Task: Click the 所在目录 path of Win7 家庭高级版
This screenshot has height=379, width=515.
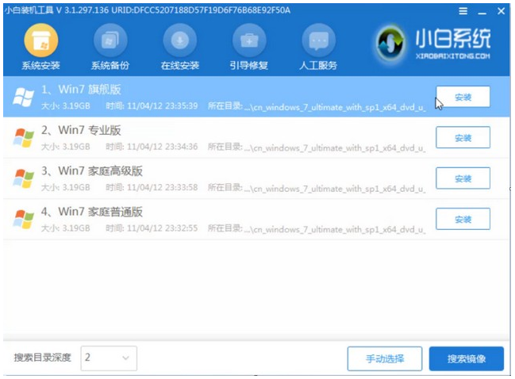Action: pos(317,188)
